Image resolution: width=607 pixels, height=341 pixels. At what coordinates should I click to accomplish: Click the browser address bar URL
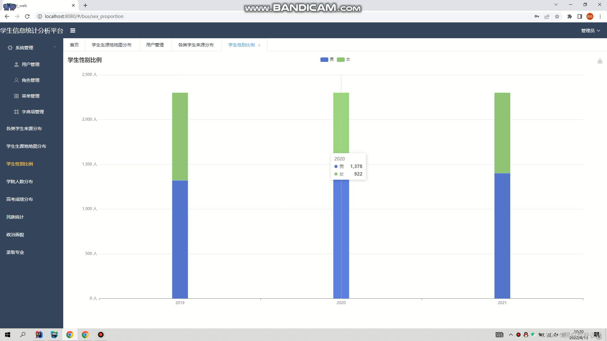[x=84, y=16]
